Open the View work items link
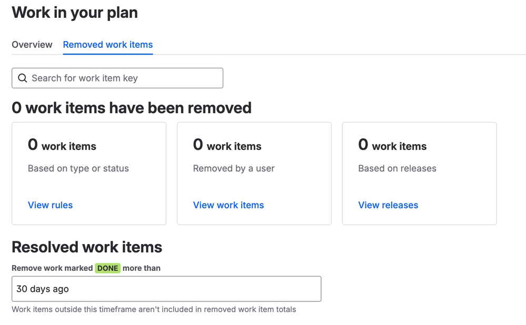The width and height of the screenshot is (526, 325). [229, 205]
